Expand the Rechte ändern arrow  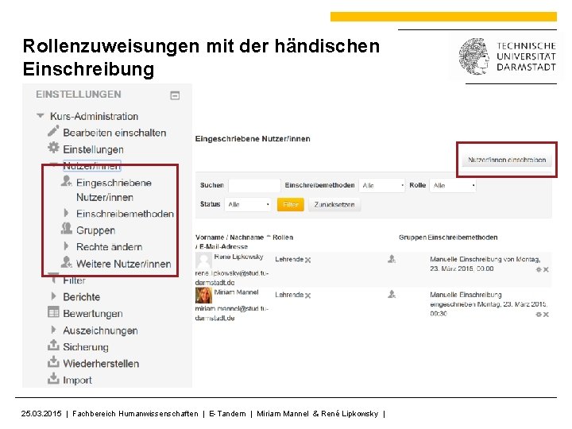pyautogui.click(x=66, y=245)
